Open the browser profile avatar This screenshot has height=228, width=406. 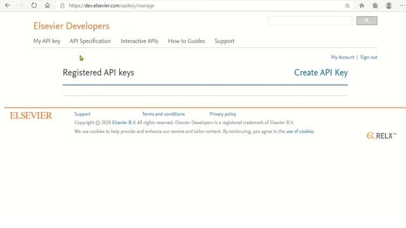[389, 6]
